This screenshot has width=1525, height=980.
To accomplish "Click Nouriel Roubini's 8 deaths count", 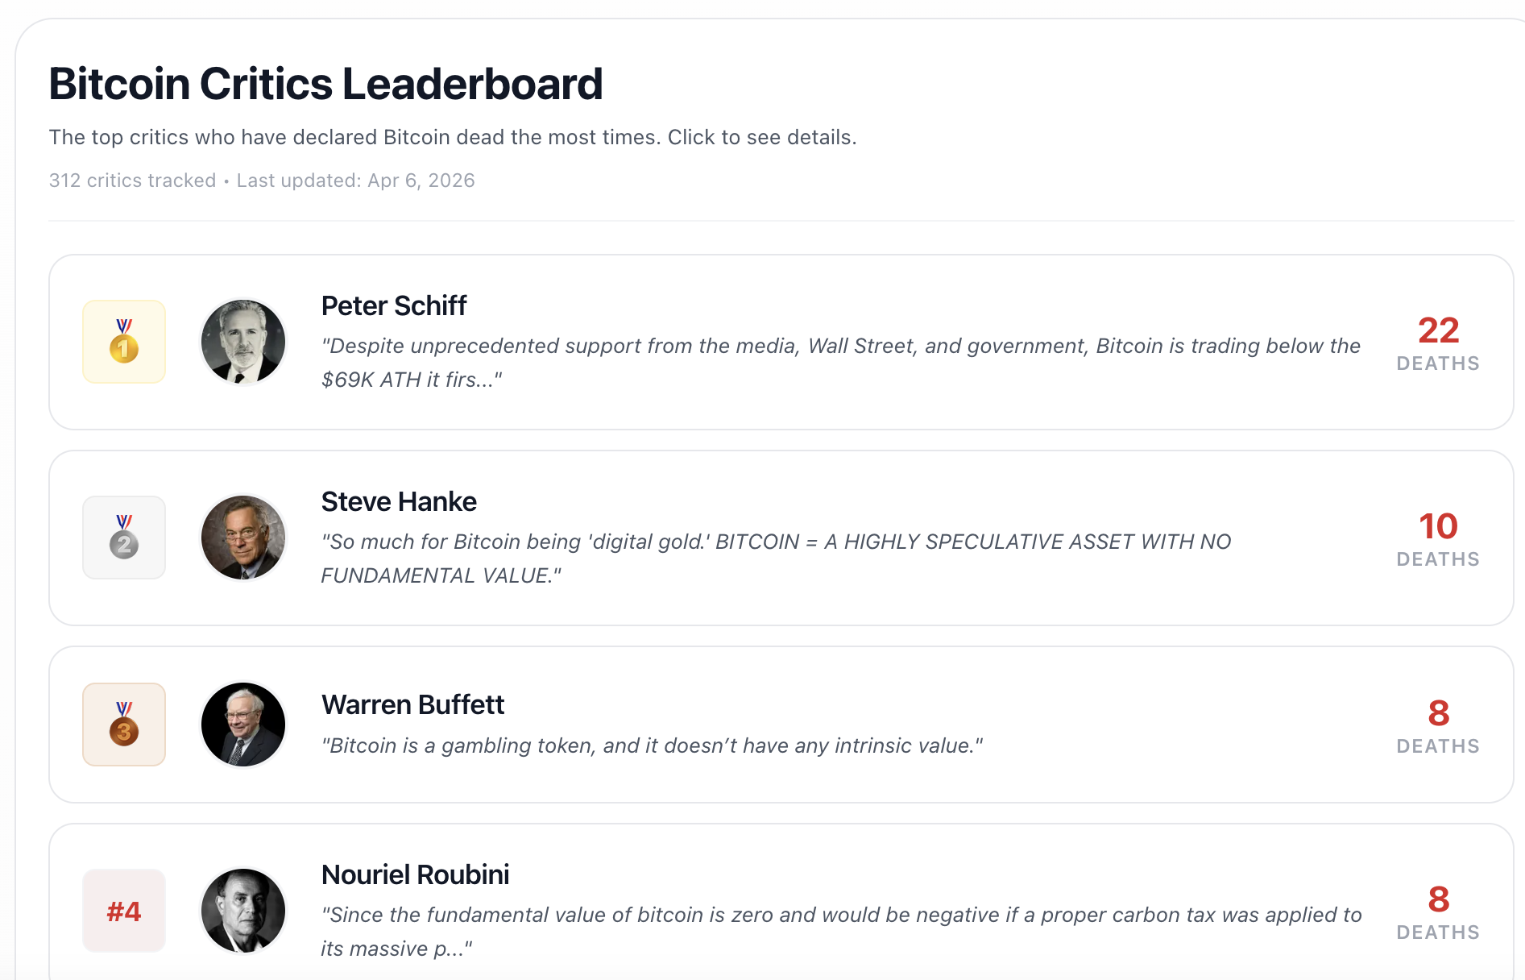I will click(x=1438, y=900).
